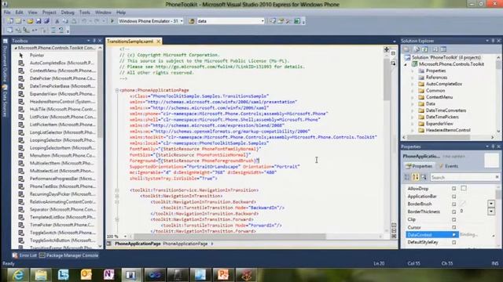503x282 pixels.
Task: Click the editor horizontal scrollbar
Action: point(229,237)
